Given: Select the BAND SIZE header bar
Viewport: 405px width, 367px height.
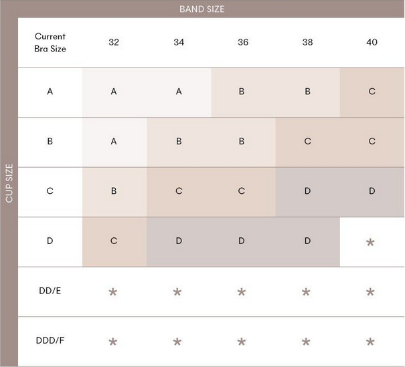Looking at the screenshot, I should click(x=202, y=9).
